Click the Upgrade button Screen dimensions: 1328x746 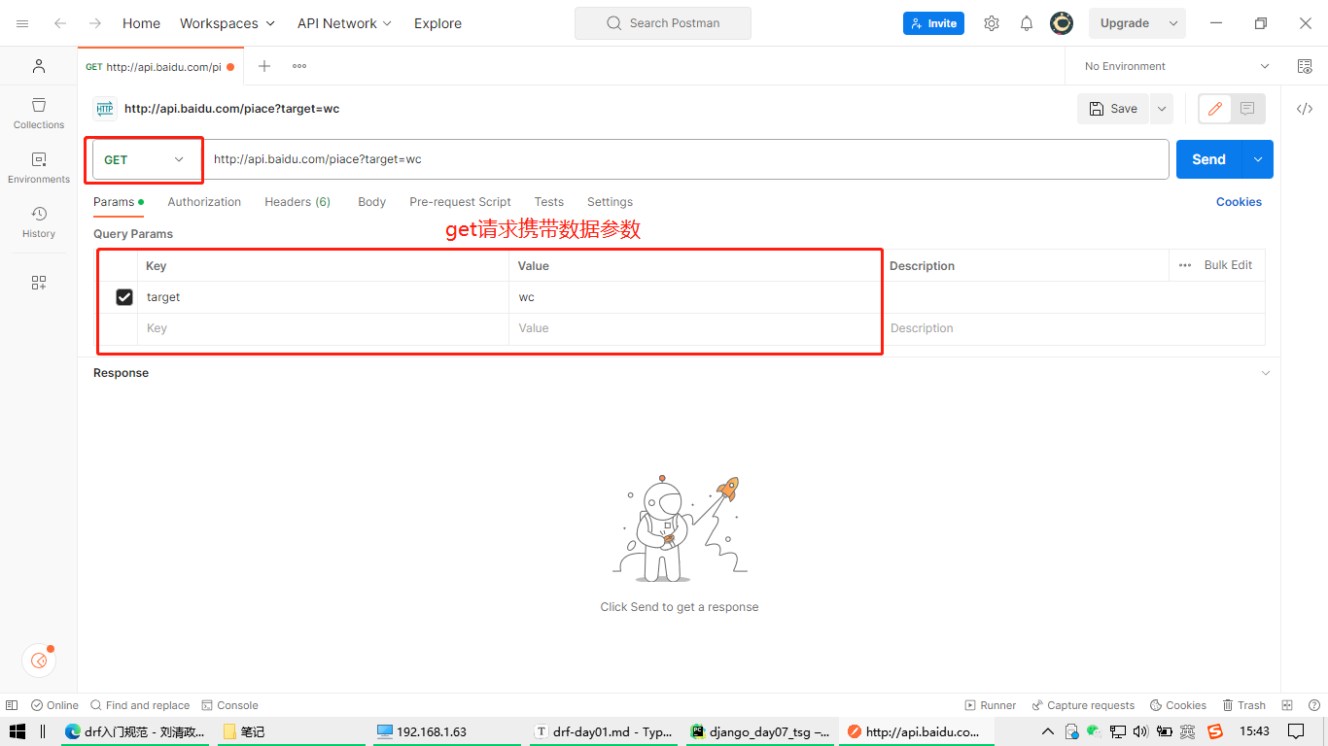tap(1125, 23)
